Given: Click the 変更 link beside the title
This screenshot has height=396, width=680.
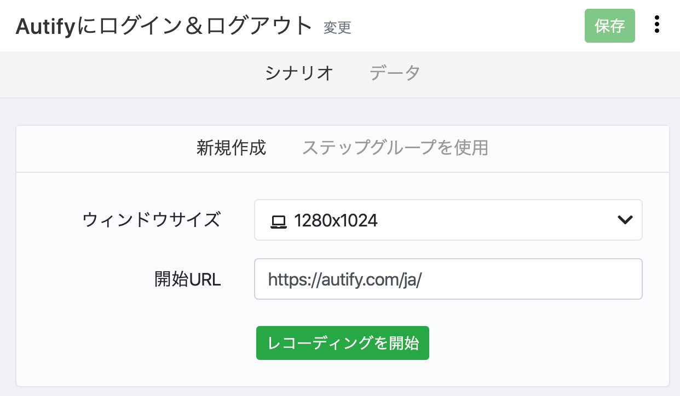Looking at the screenshot, I should [x=337, y=28].
